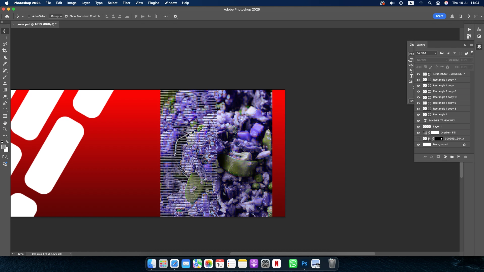Uncheck Show Transform Controls
The height and width of the screenshot is (272, 484).
[x=66, y=16]
